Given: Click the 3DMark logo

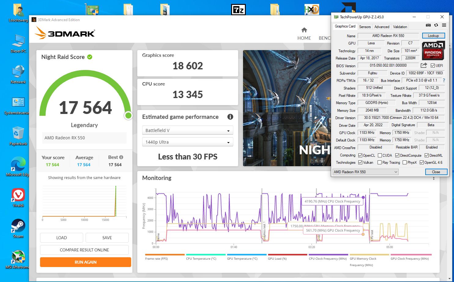Looking at the screenshot, I should pyautogui.click(x=65, y=33).
